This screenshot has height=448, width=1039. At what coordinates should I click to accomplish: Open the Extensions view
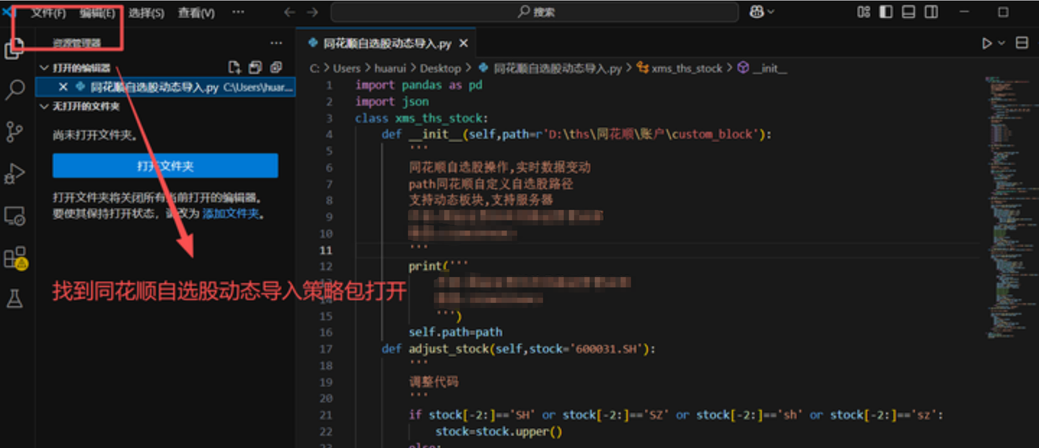click(x=14, y=257)
